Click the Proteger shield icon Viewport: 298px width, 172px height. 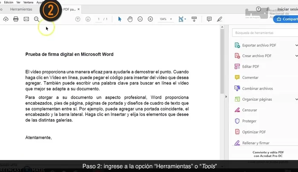[x=237, y=121]
